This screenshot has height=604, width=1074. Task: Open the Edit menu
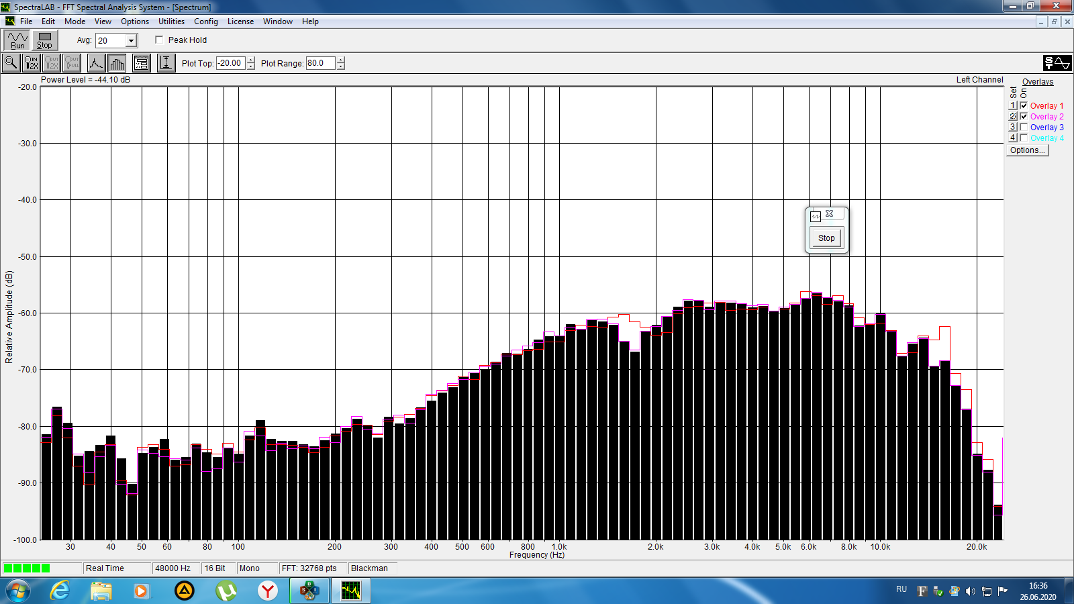48,21
